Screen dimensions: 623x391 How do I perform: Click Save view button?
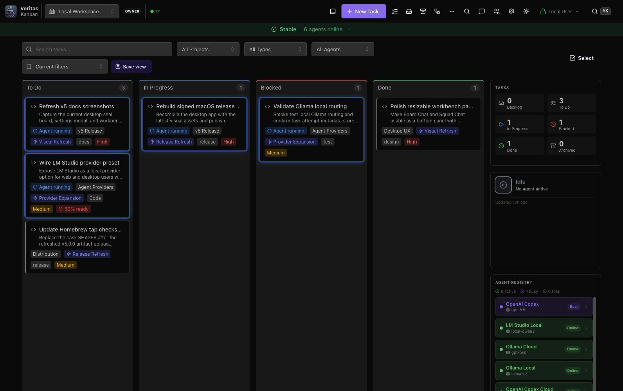click(x=131, y=66)
